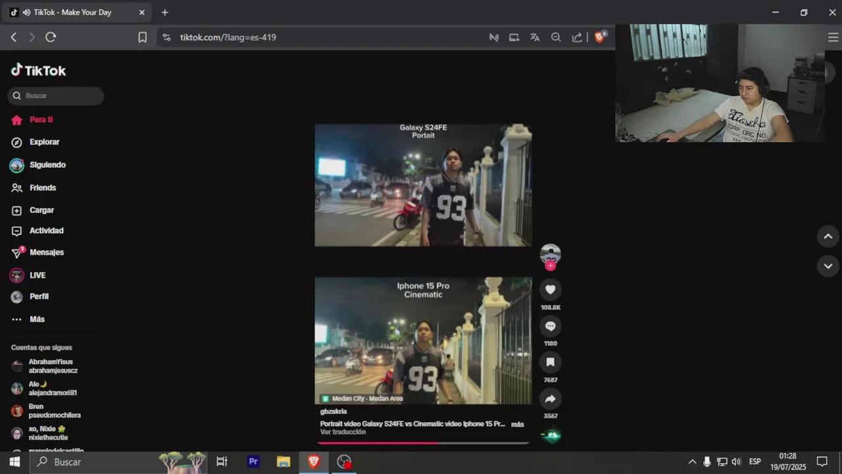Click the Cuentas que sigues heading
The width and height of the screenshot is (842, 474).
pos(41,348)
